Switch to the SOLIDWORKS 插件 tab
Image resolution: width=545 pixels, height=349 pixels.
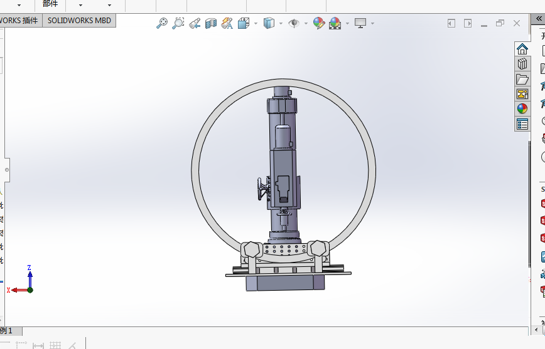[x=19, y=20]
